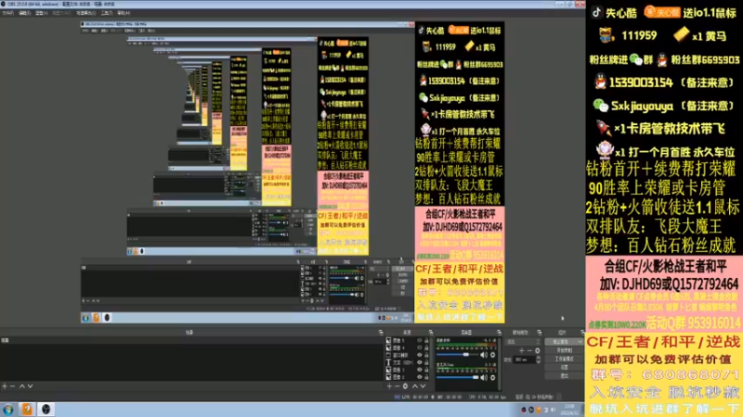Open transition properties with the gear icon

click(x=538, y=350)
